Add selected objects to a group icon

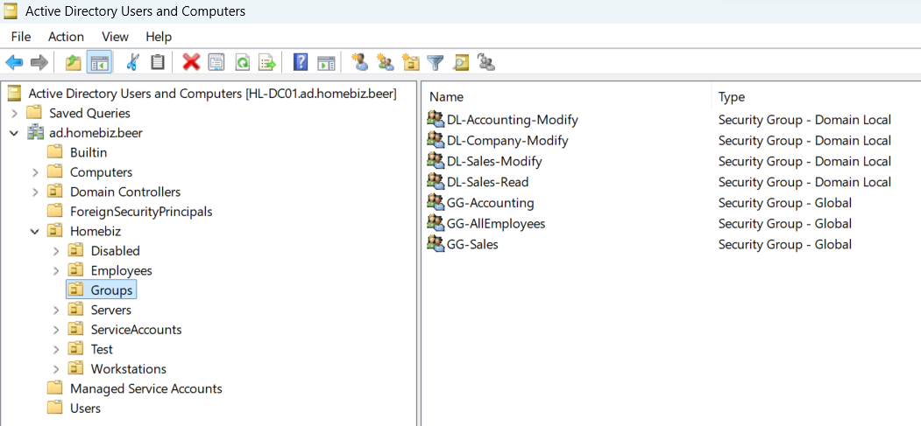(x=486, y=61)
